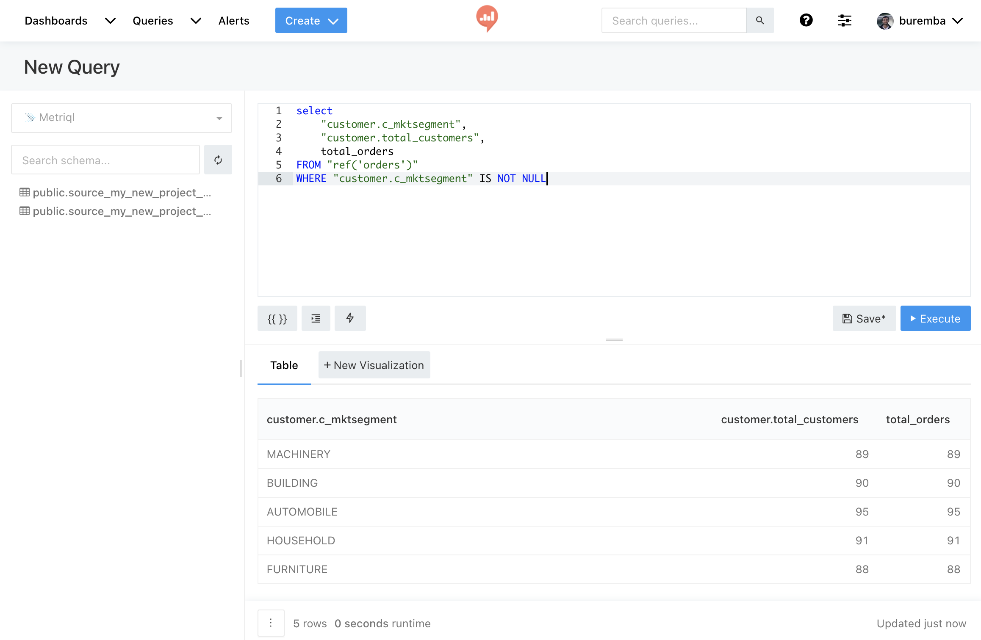Focus the Search schema input field
This screenshot has width=981, height=640.
coord(105,160)
